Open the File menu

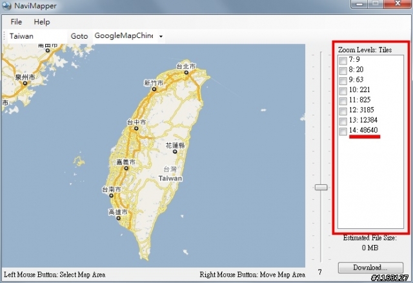pyautogui.click(x=16, y=22)
